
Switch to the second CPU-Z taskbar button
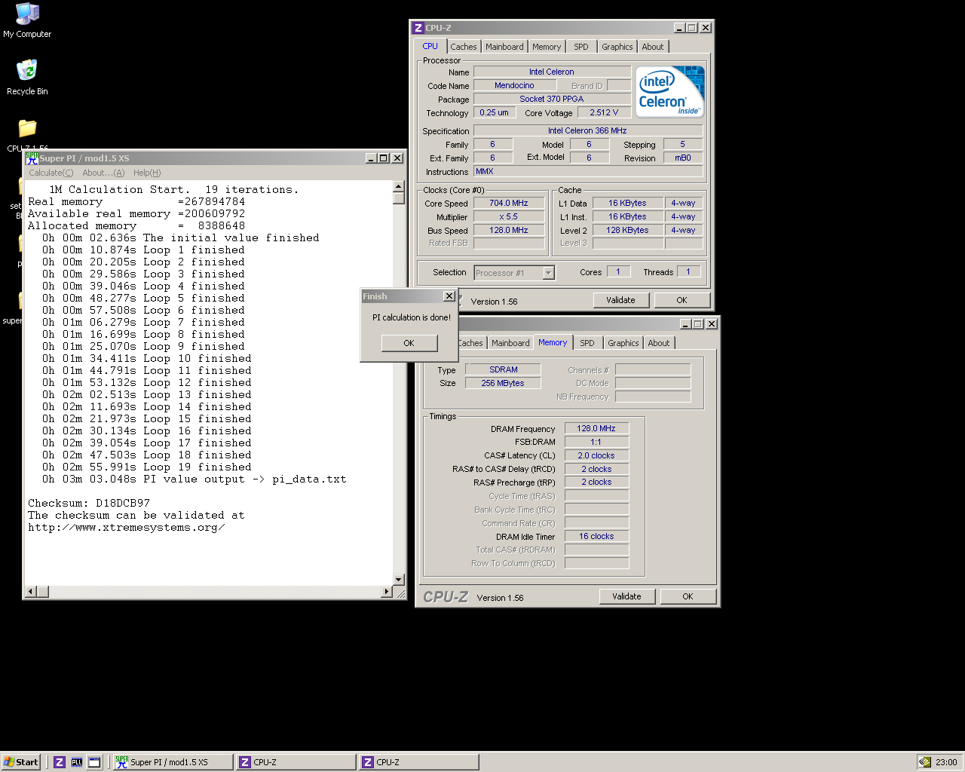tap(418, 762)
